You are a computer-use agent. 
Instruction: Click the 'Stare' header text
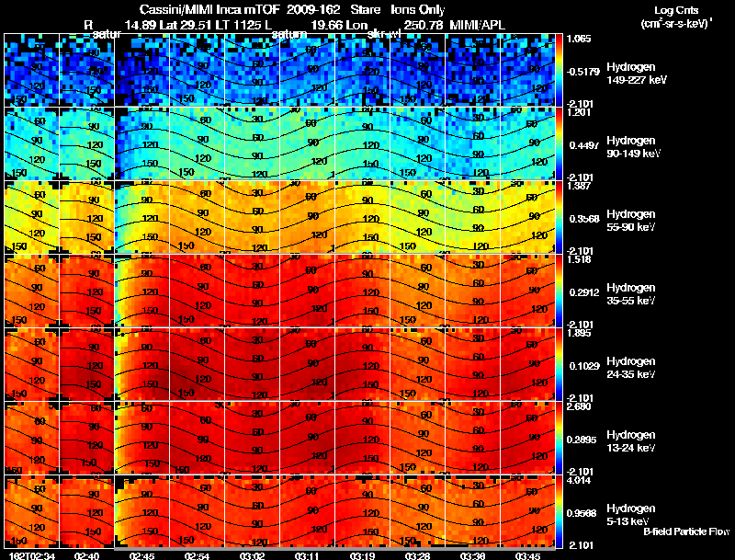[365, 10]
